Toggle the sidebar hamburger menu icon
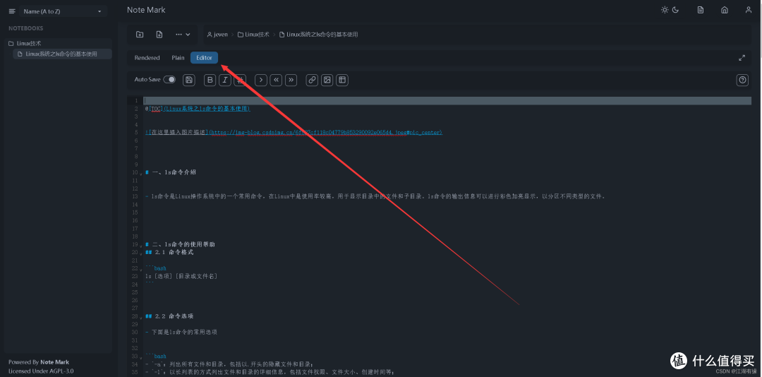This screenshot has width=762, height=377. [x=12, y=11]
